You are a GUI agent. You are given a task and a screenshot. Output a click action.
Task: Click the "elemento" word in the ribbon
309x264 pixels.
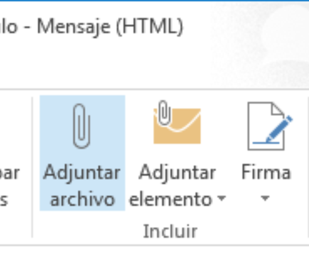click(171, 200)
